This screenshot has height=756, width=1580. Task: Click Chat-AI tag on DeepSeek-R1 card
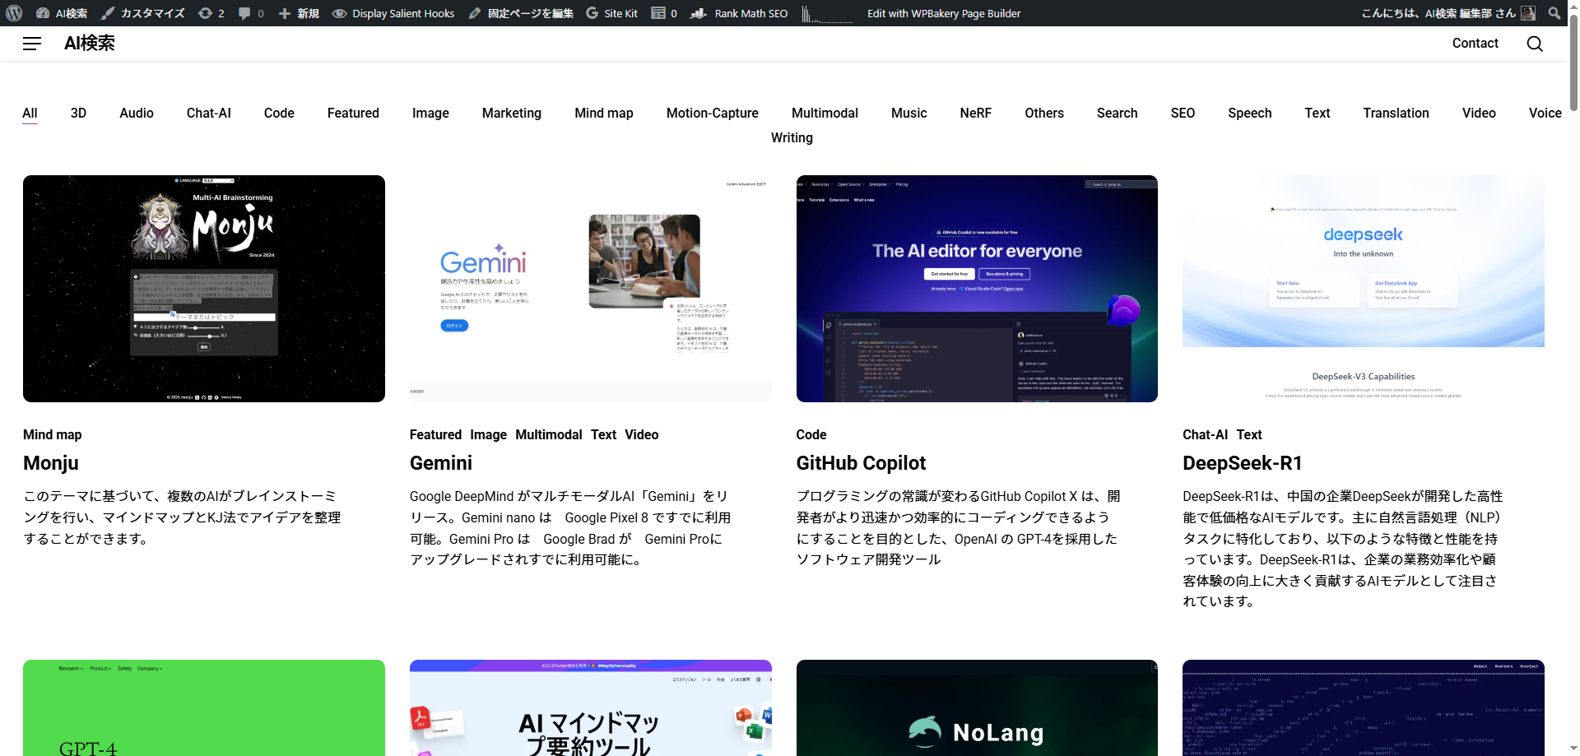tap(1205, 434)
